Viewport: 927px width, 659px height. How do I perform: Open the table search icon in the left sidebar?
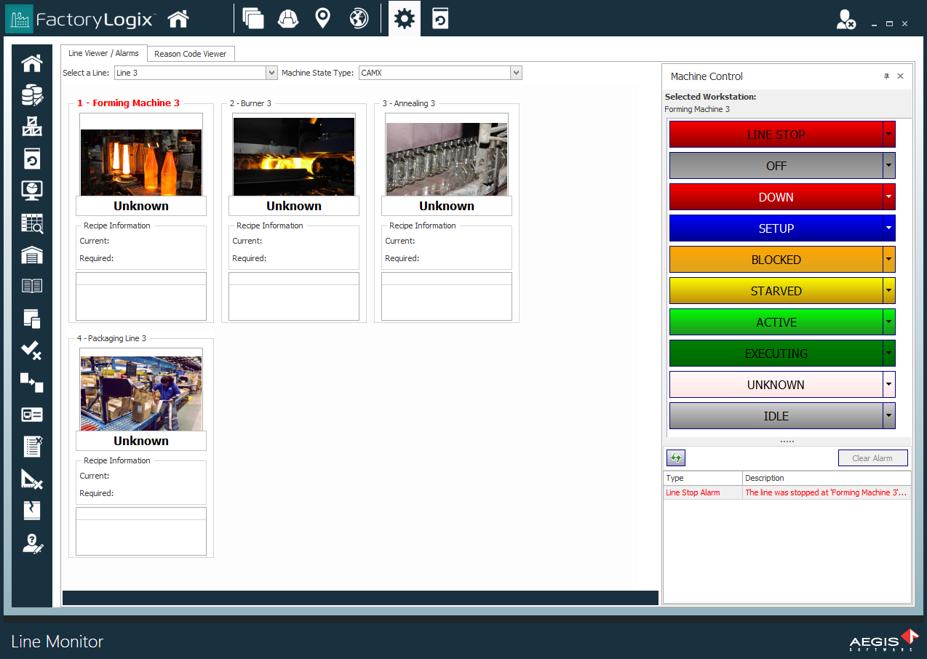point(31,223)
